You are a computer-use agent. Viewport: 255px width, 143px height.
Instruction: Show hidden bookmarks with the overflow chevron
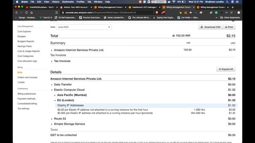click(216, 17)
